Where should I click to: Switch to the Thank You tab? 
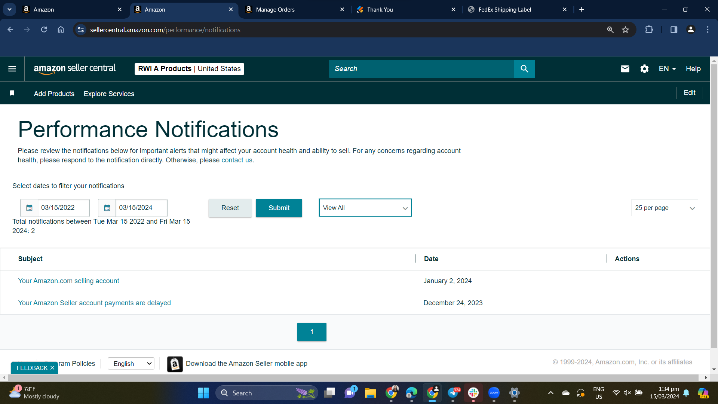pos(405,9)
